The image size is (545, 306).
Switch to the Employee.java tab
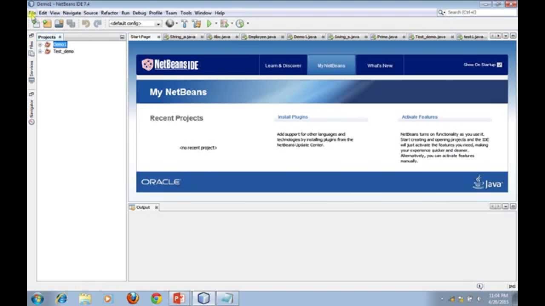point(262,37)
